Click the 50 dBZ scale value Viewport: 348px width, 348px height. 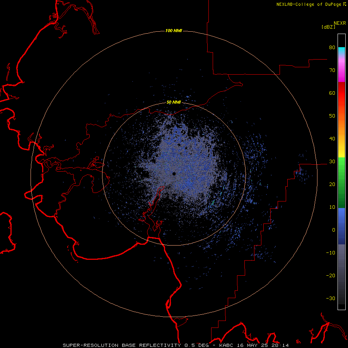click(x=332, y=116)
